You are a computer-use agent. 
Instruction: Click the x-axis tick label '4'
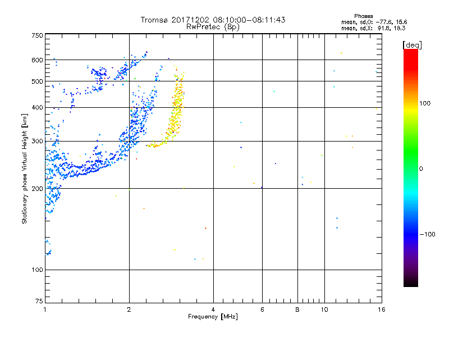click(213, 309)
